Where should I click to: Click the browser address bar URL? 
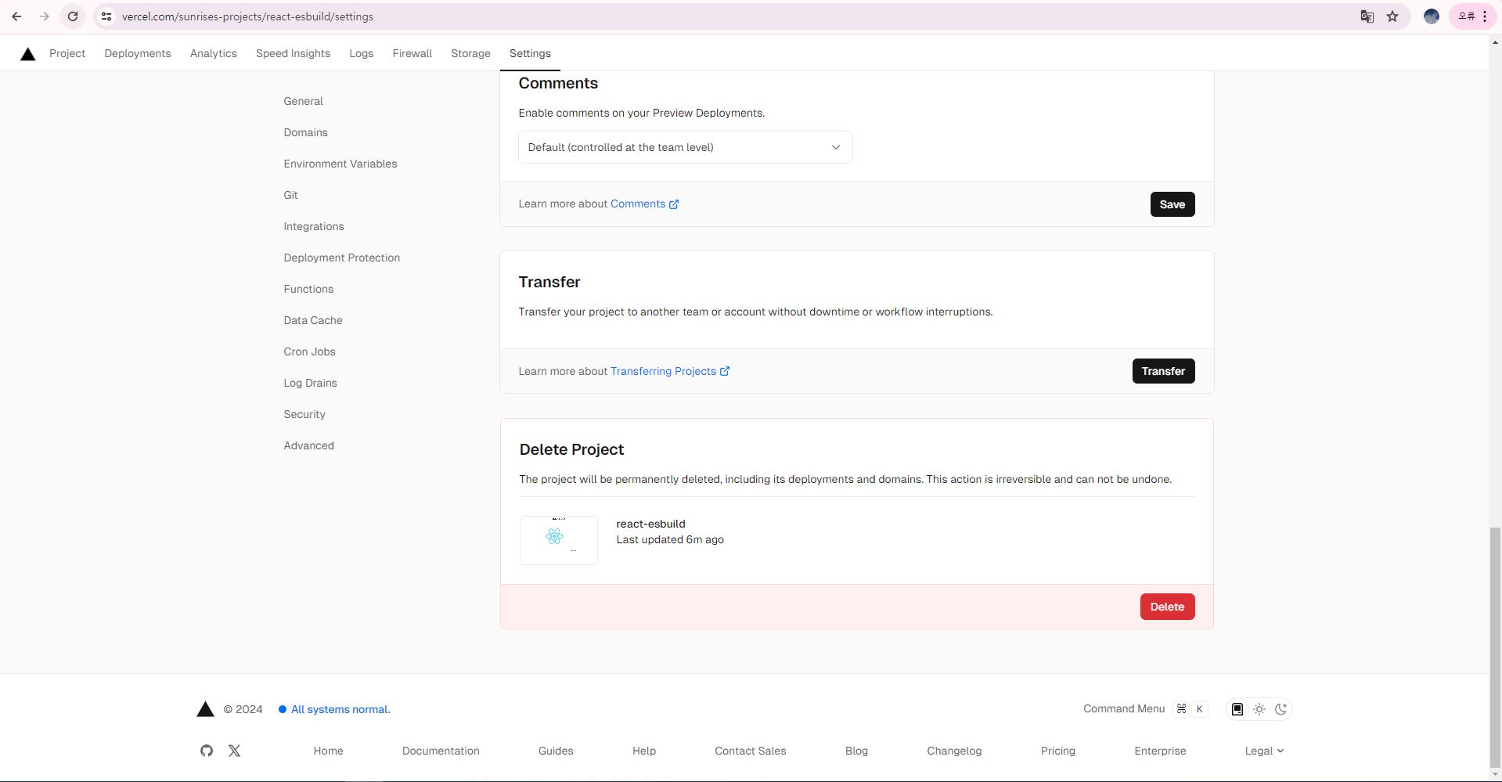coord(247,16)
